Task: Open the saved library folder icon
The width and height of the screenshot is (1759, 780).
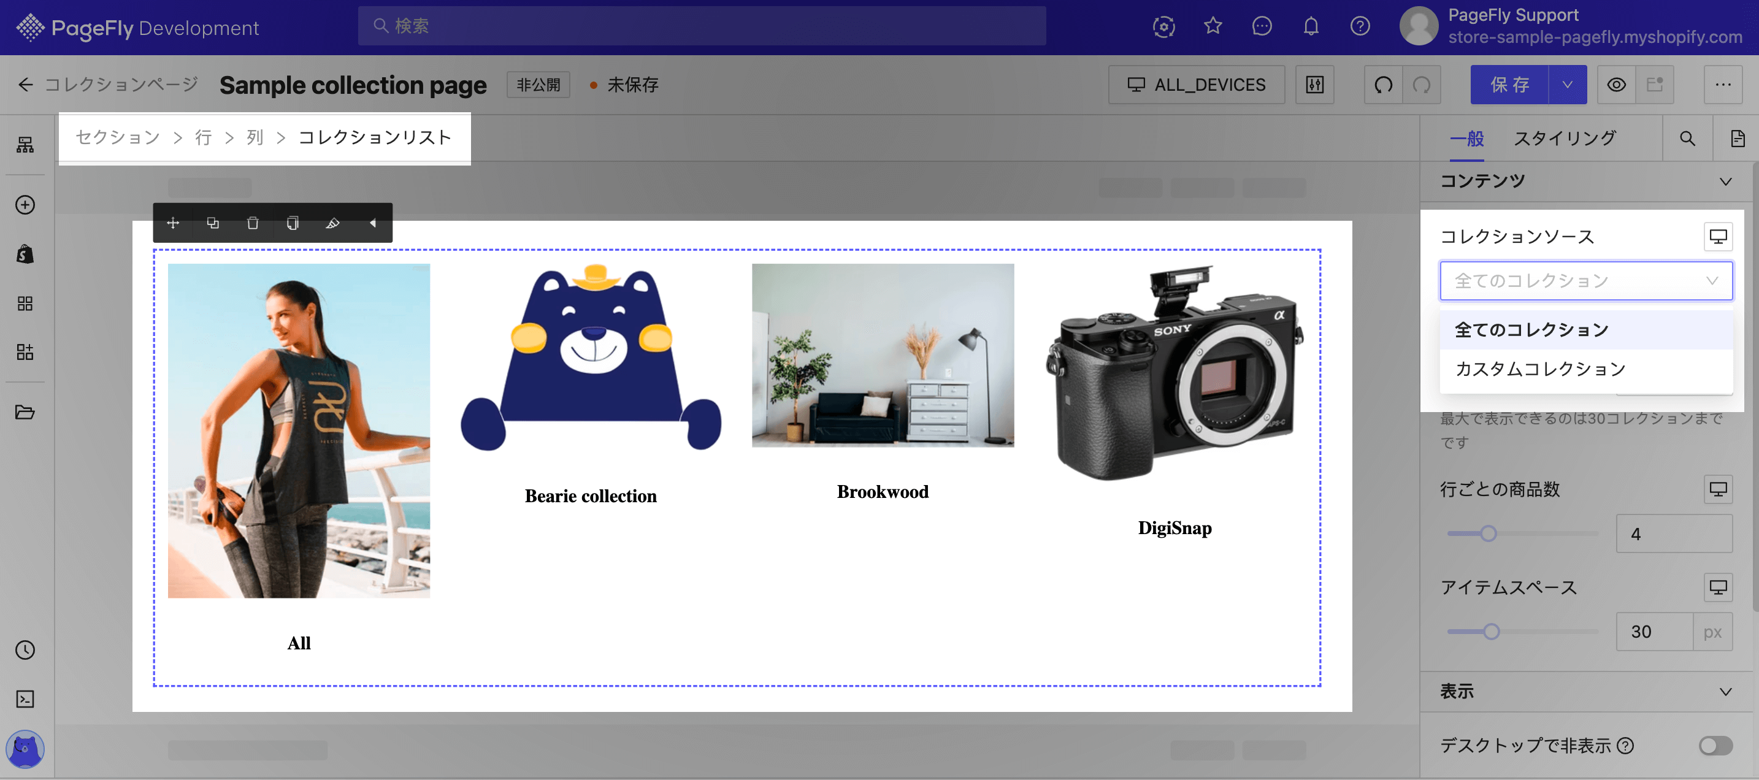Action: (x=25, y=412)
